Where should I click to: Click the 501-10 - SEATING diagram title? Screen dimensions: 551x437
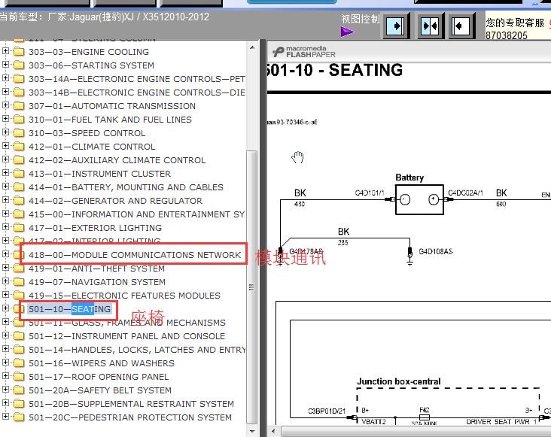tap(335, 70)
